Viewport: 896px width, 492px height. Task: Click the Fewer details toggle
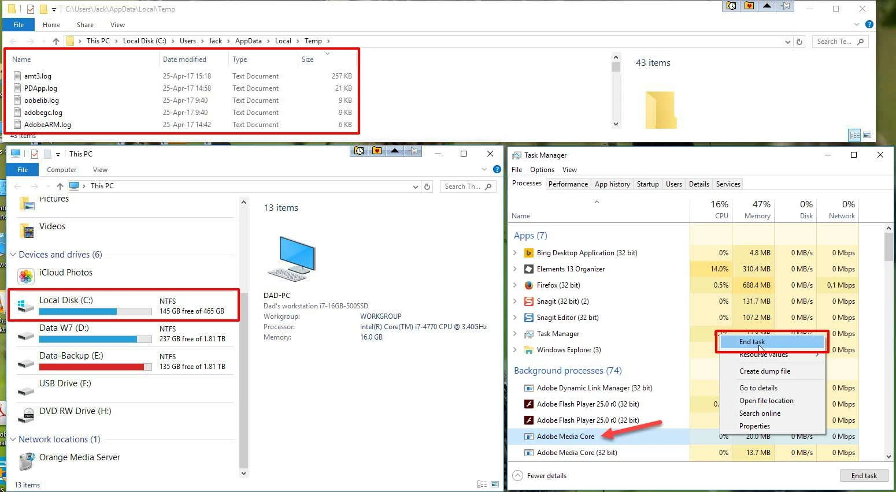[540, 476]
